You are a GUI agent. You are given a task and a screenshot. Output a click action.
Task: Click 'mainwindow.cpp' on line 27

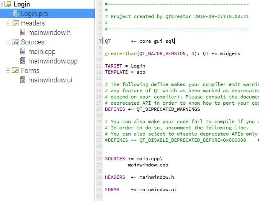[148, 165]
